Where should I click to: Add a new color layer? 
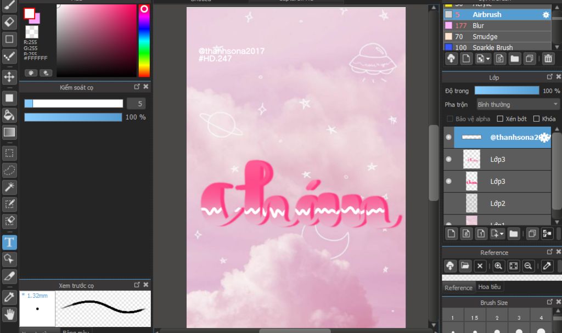(x=451, y=234)
